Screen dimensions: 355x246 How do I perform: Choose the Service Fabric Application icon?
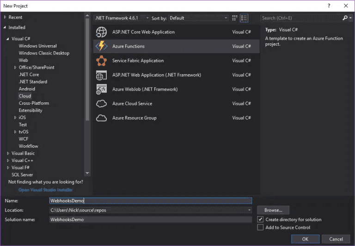101,60
